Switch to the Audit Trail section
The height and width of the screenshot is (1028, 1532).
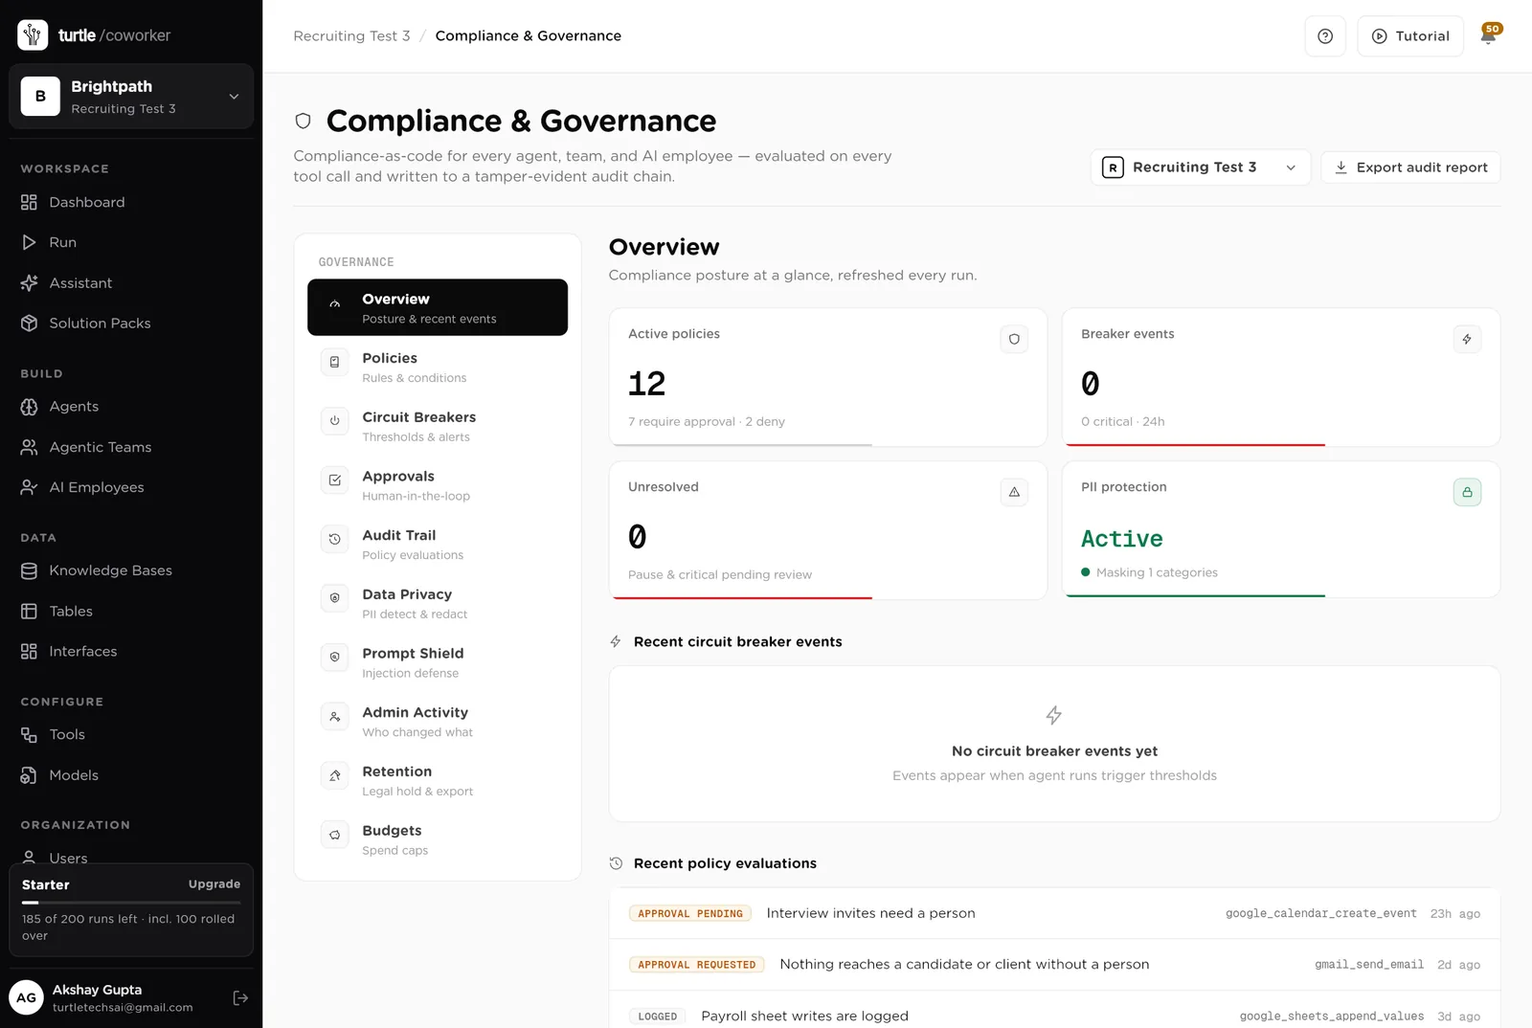coord(438,544)
